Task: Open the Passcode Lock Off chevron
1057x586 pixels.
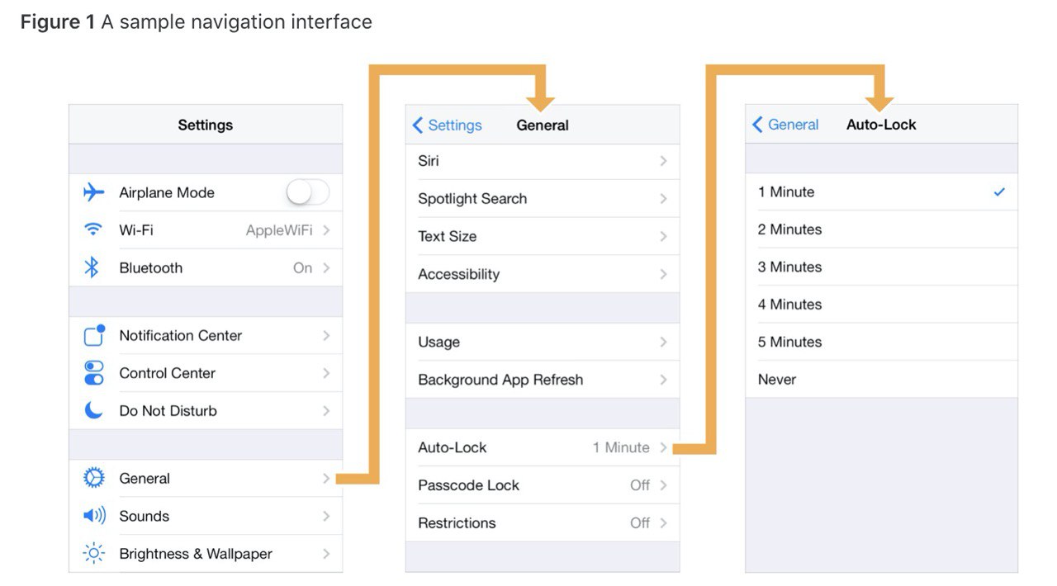Action: point(663,485)
